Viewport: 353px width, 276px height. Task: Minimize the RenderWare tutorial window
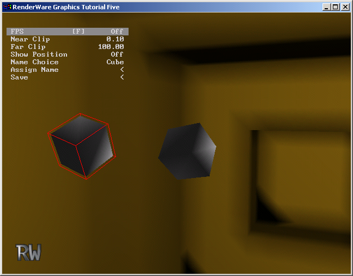pos(326,7)
